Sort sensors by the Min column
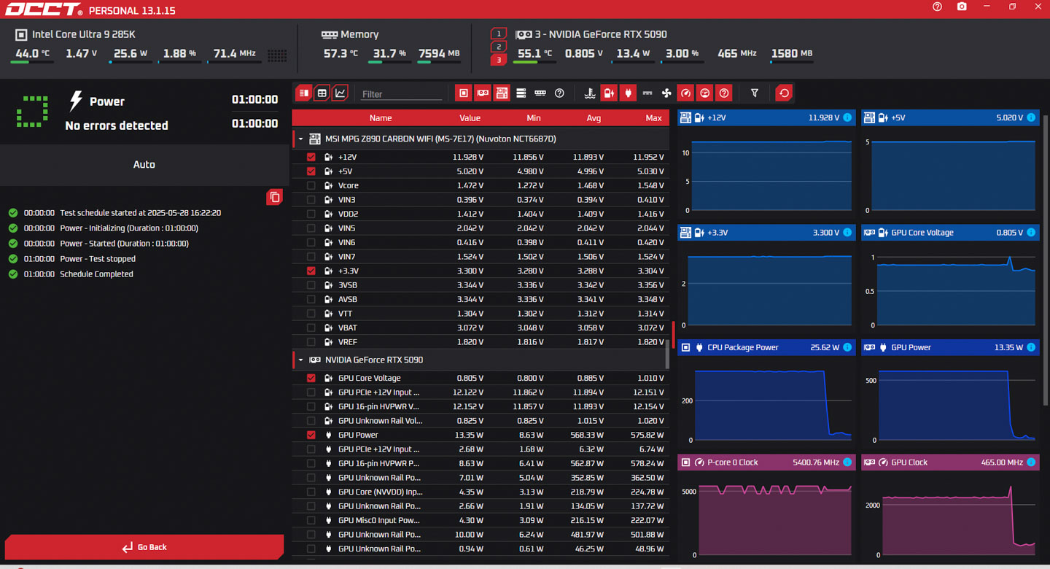This screenshot has height=569, width=1050. (533, 117)
